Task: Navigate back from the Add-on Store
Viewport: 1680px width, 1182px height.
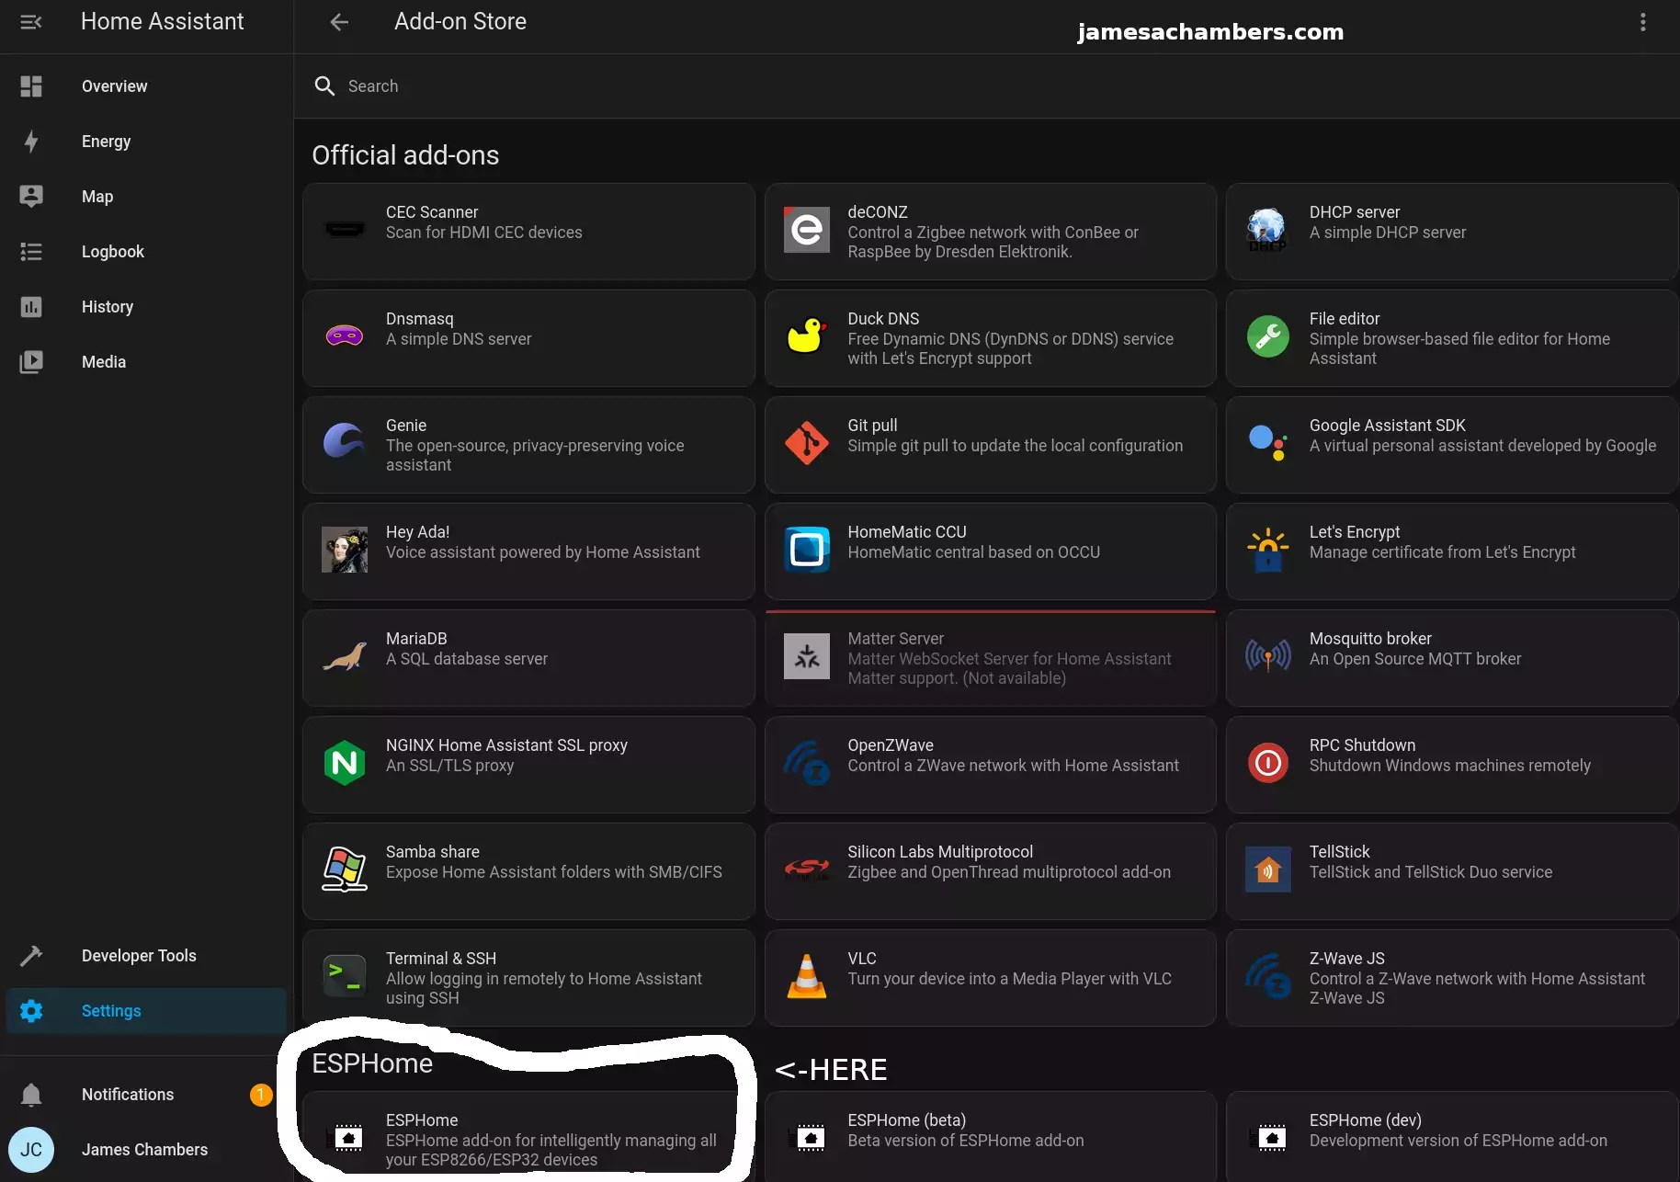Action: click(339, 22)
